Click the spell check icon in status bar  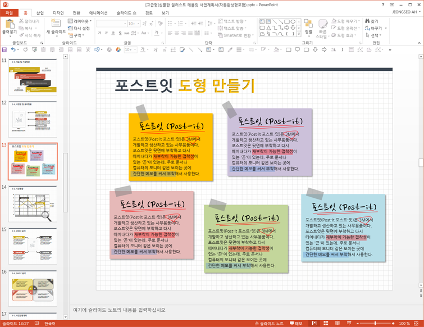pos(37,323)
